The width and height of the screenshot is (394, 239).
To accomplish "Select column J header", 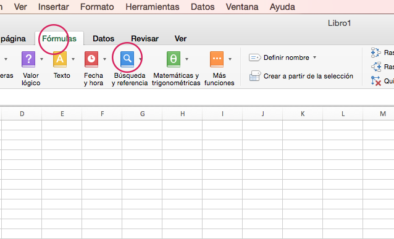I will click(x=262, y=114).
